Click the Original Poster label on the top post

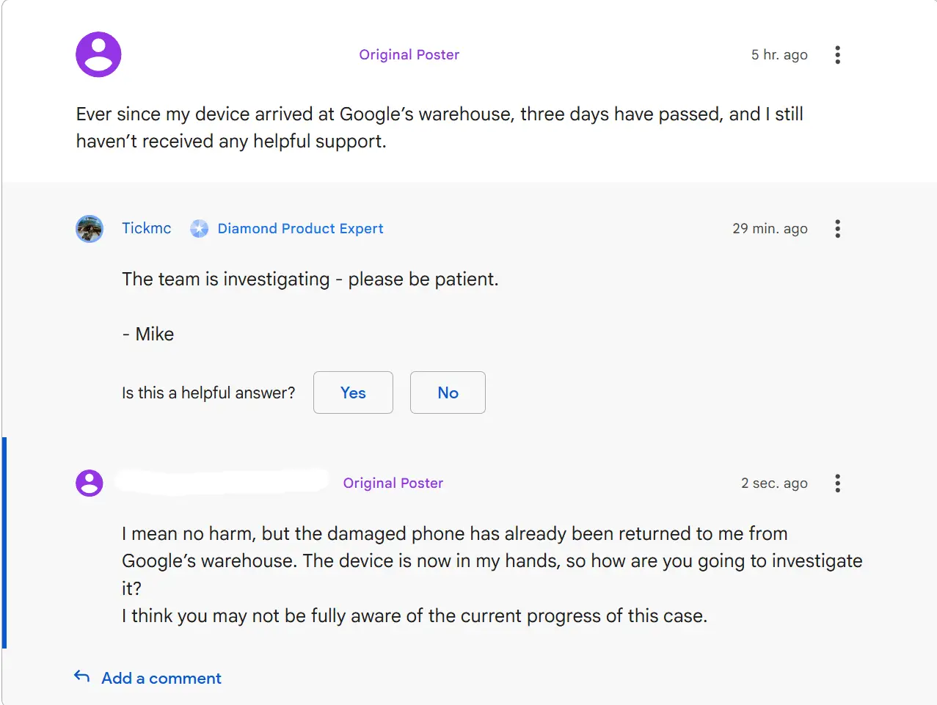[409, 55]
